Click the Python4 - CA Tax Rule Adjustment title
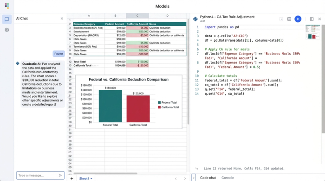The image size is (325, 181). point(227,17)
